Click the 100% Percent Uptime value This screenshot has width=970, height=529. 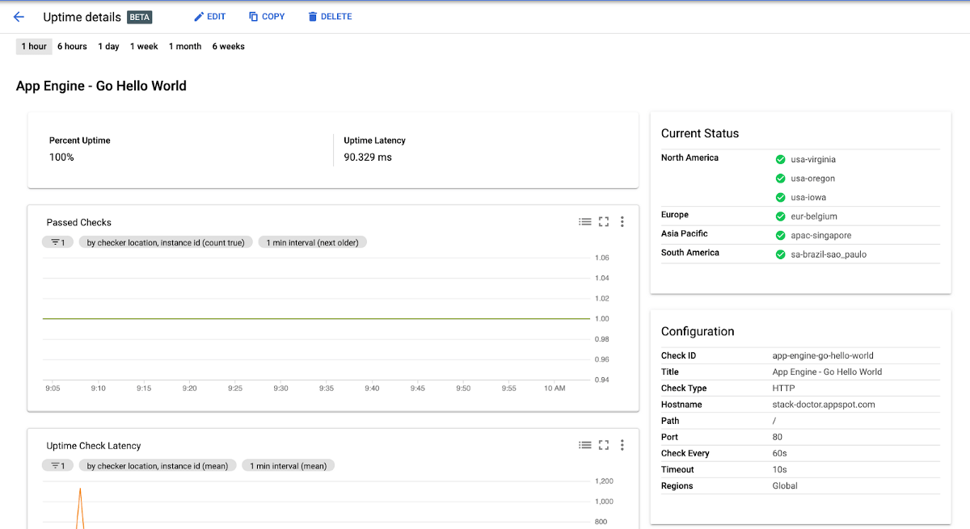(61, 157)
